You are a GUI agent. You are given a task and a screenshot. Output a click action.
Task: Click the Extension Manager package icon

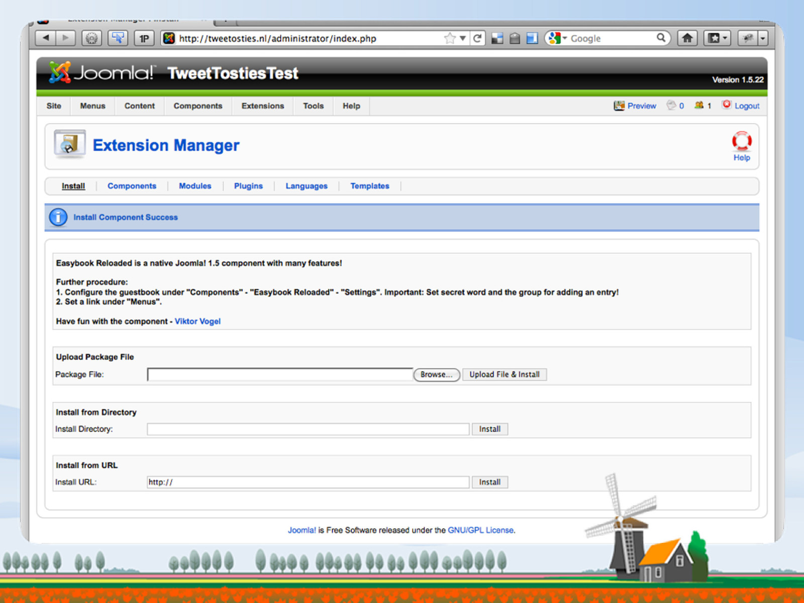(70, 144)
